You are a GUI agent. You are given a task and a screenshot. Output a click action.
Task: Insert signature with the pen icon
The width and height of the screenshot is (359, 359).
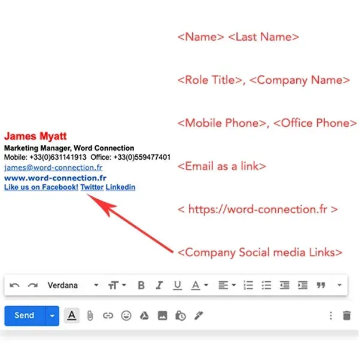pyautogui.click(x=199, y=316)
